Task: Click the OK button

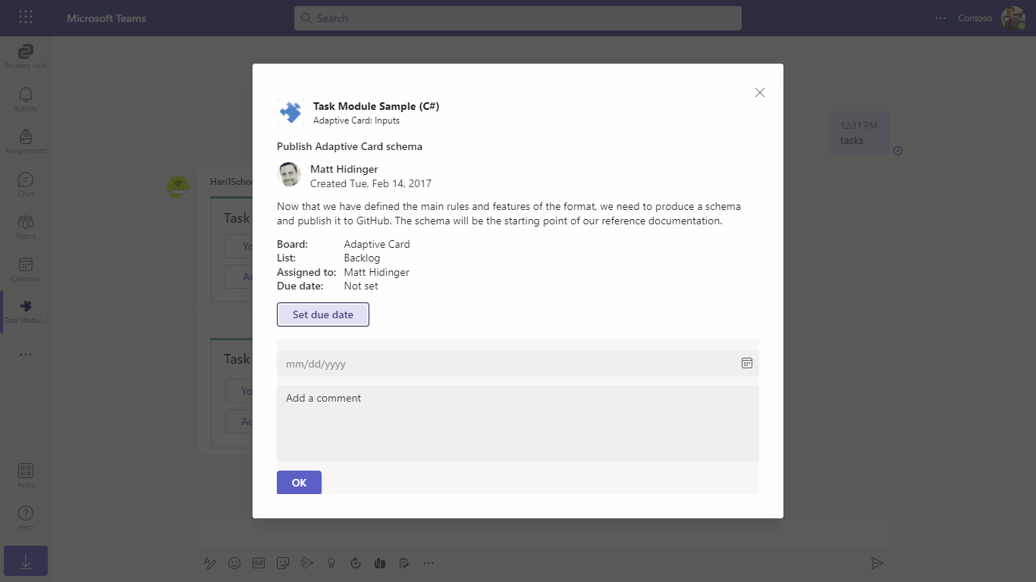Action: [299, 483]
